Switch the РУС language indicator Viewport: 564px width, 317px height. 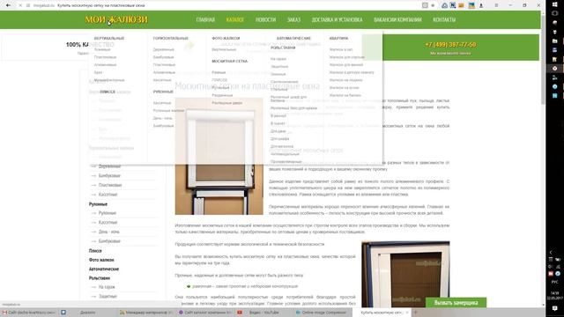click(x=554, y=282)
